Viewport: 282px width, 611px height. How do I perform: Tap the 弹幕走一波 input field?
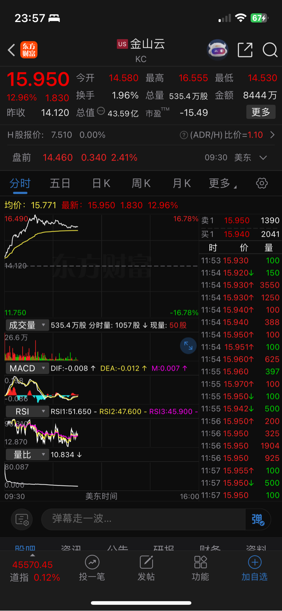coord(144,519)
